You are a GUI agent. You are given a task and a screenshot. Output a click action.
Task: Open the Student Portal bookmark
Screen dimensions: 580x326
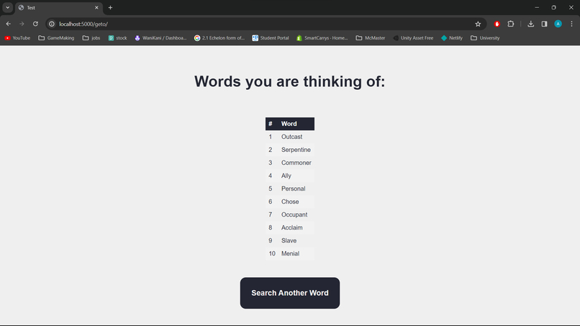tap(270, 38)
